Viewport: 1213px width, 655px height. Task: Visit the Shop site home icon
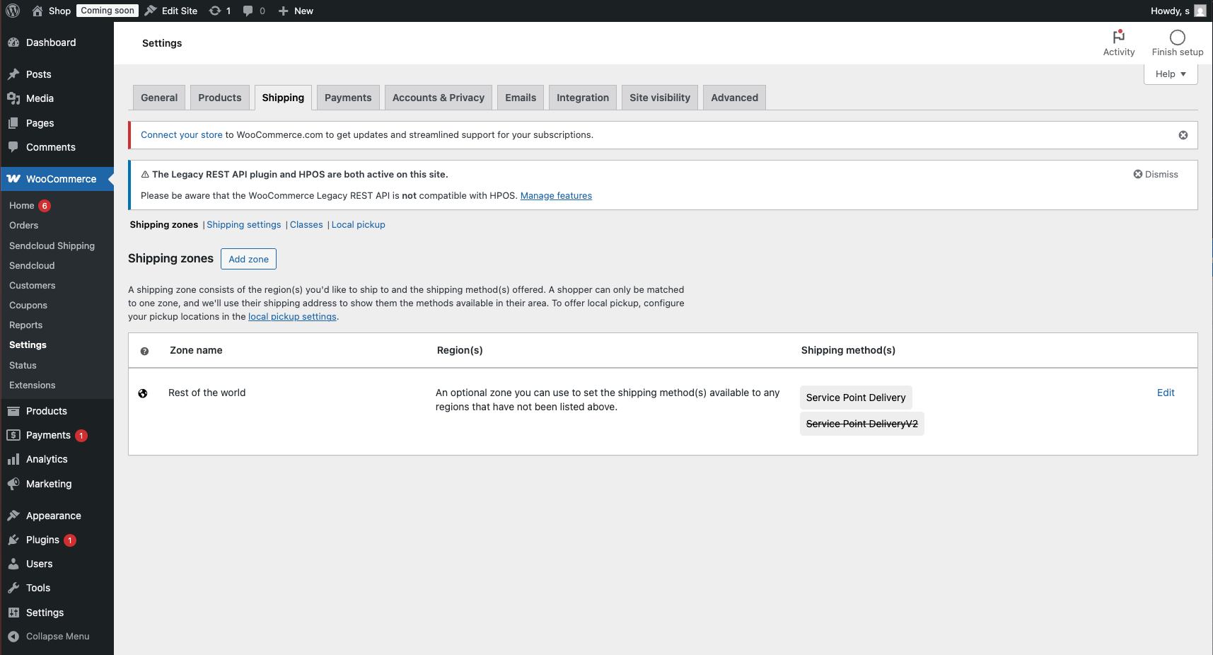(x=37, y=11)
